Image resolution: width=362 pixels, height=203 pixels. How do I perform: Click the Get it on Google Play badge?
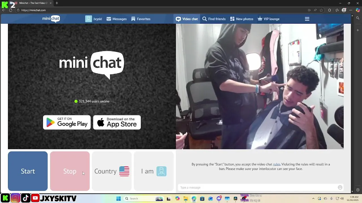click(x=67, y=122)
